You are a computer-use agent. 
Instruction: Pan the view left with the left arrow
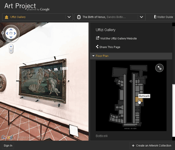(7, 33)
